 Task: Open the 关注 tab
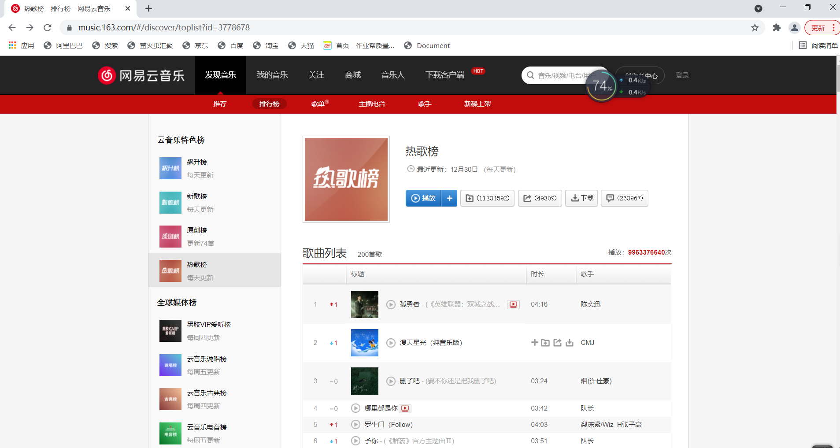click(x=316, y=75)
